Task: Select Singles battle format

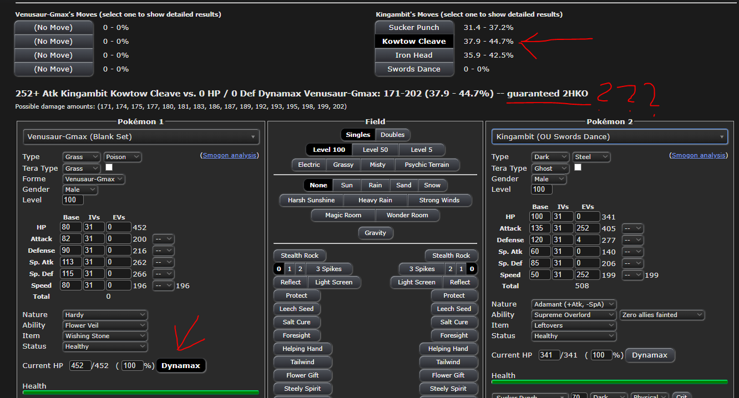Action: [x=358, y=135]
